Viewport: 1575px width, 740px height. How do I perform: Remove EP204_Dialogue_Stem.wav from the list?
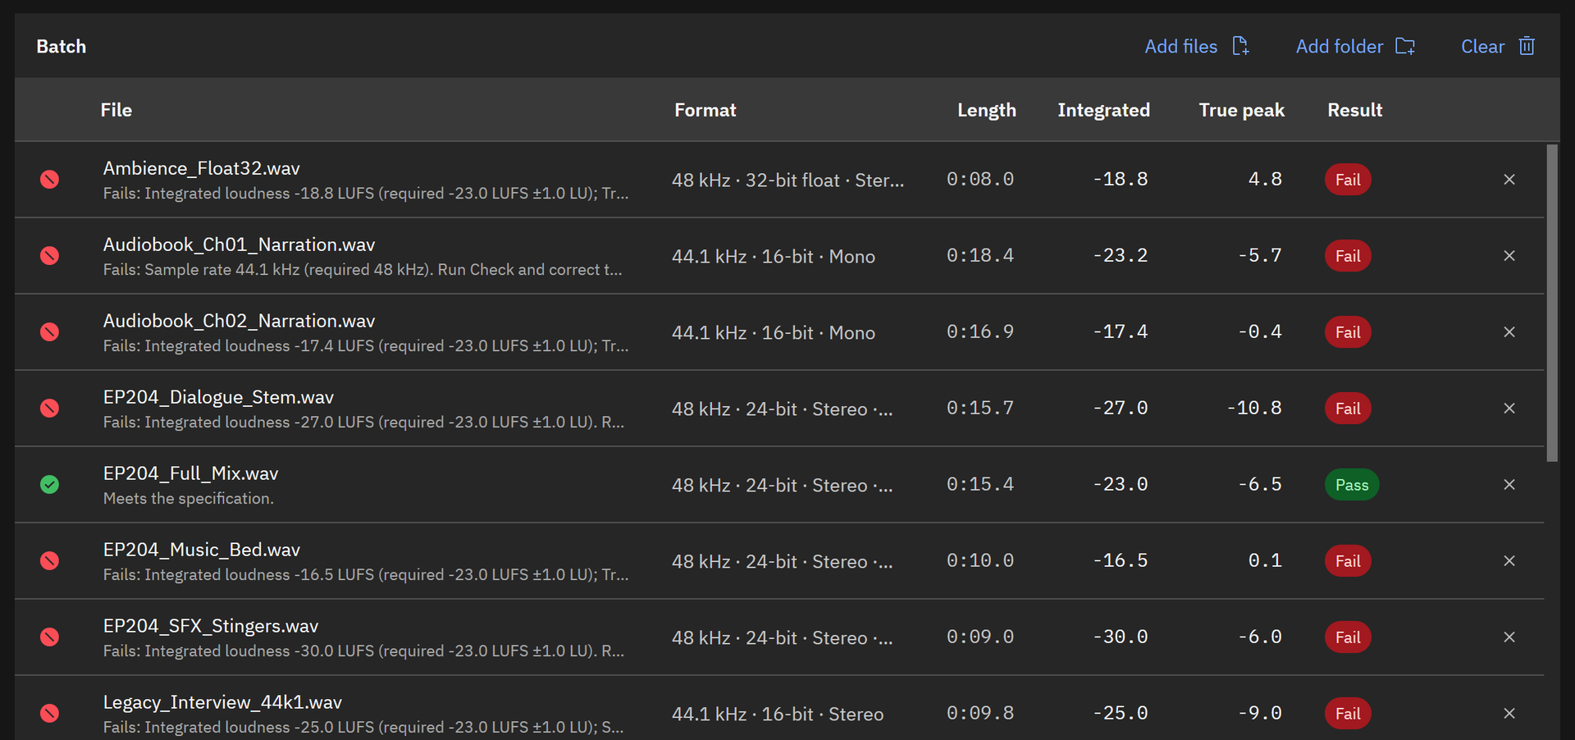[1509, 409]
